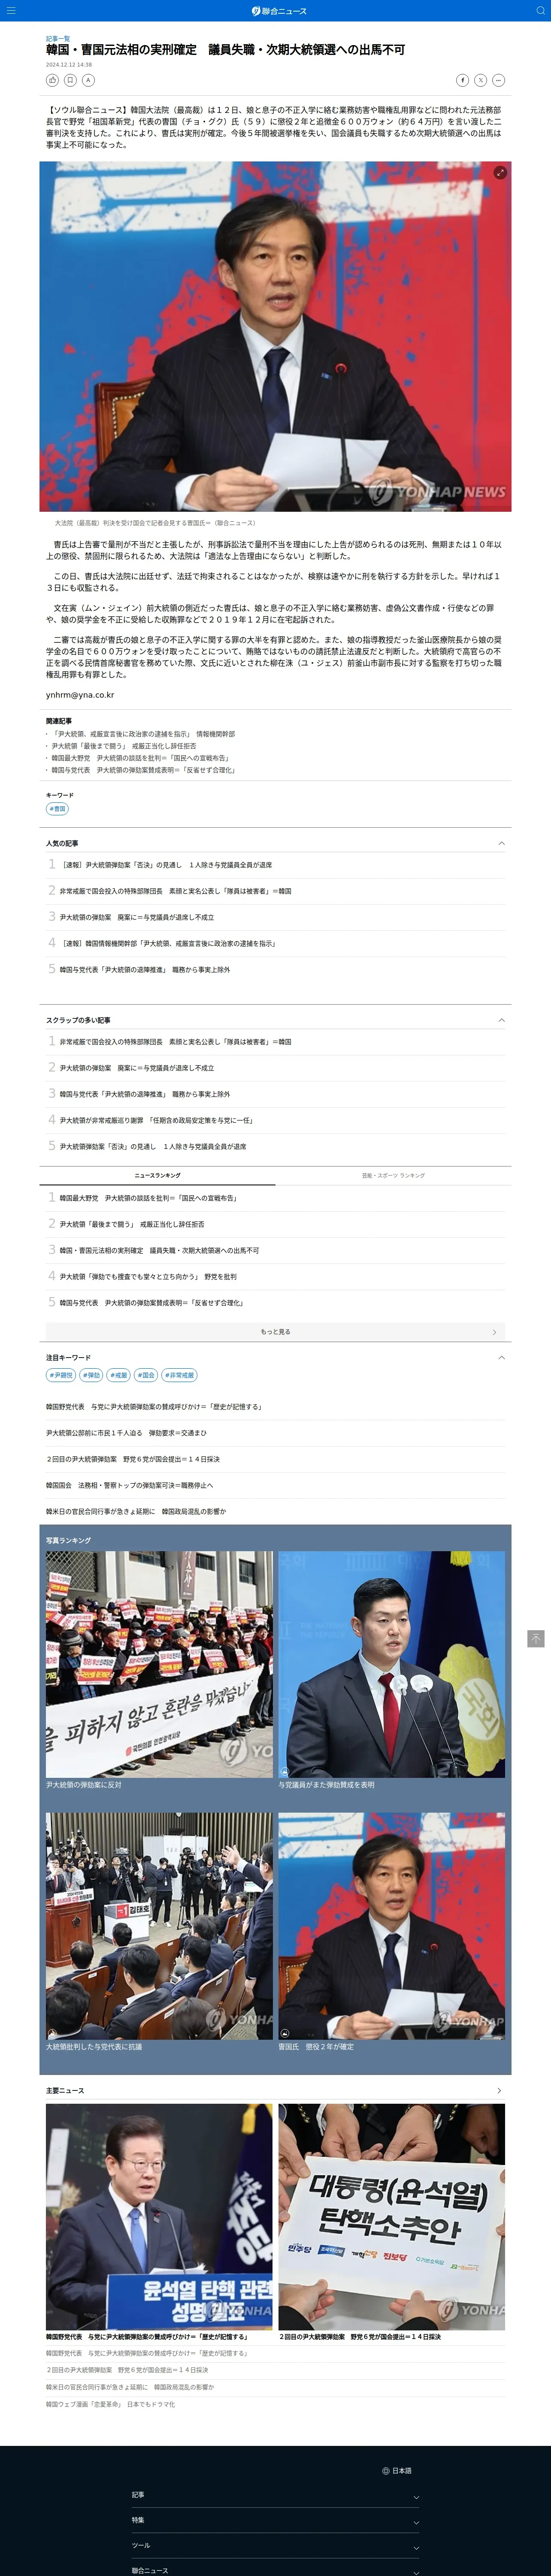This screenshot has height=2576, width=551.
Task: Share article via X icon
Action: 480,80
